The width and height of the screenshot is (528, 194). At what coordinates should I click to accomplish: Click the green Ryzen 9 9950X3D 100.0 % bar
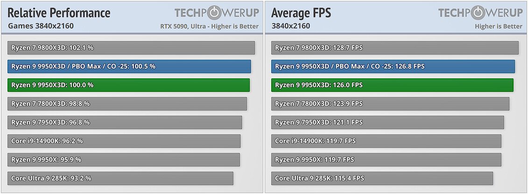pos(129,85)
